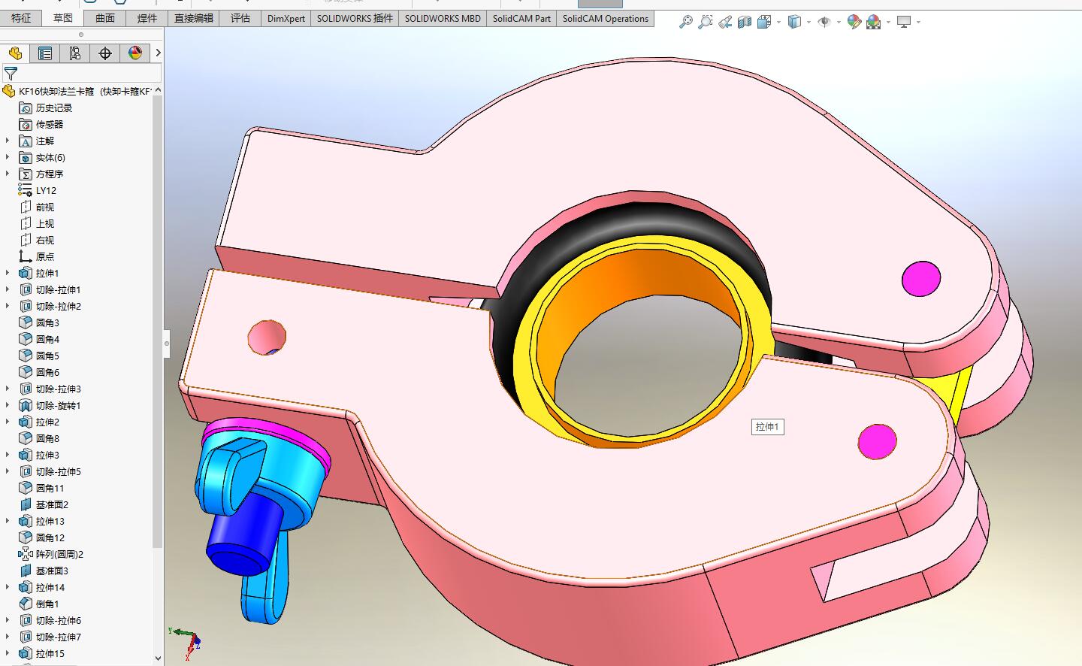Viewport: 1082px width, 666px height.
Task: Open the Hide/Show Items dropdown arrow
Action: click(x=839, y=23)
